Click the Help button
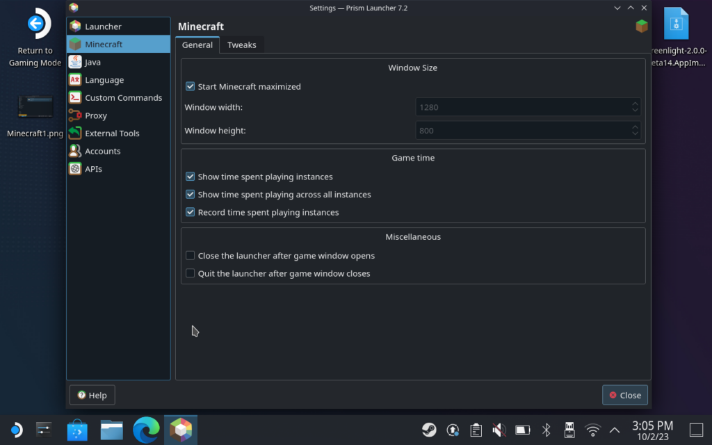 pos(92,395)
